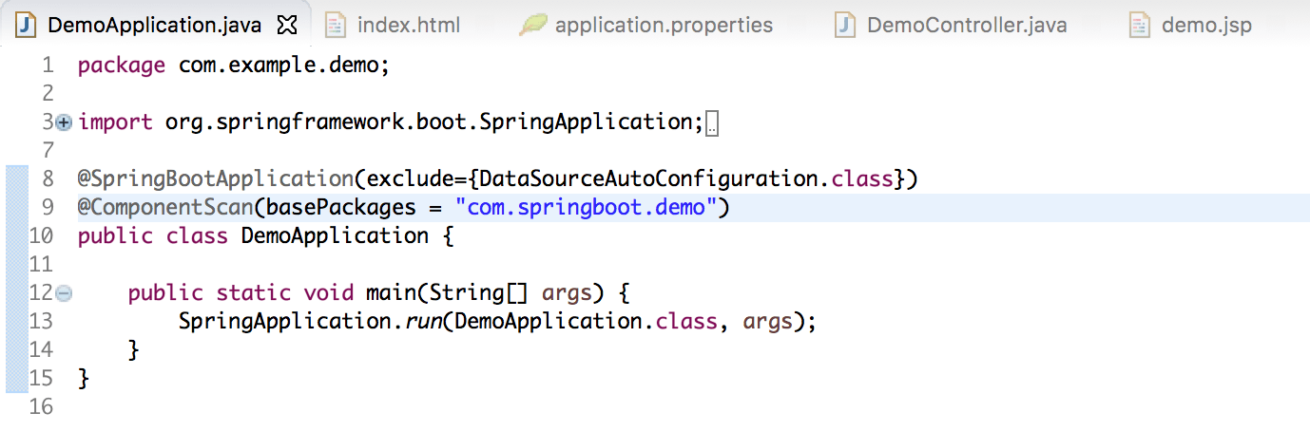1310x431 pixels.
Task: Click the green leaf application.properties icon
Action: click(533, 25)
